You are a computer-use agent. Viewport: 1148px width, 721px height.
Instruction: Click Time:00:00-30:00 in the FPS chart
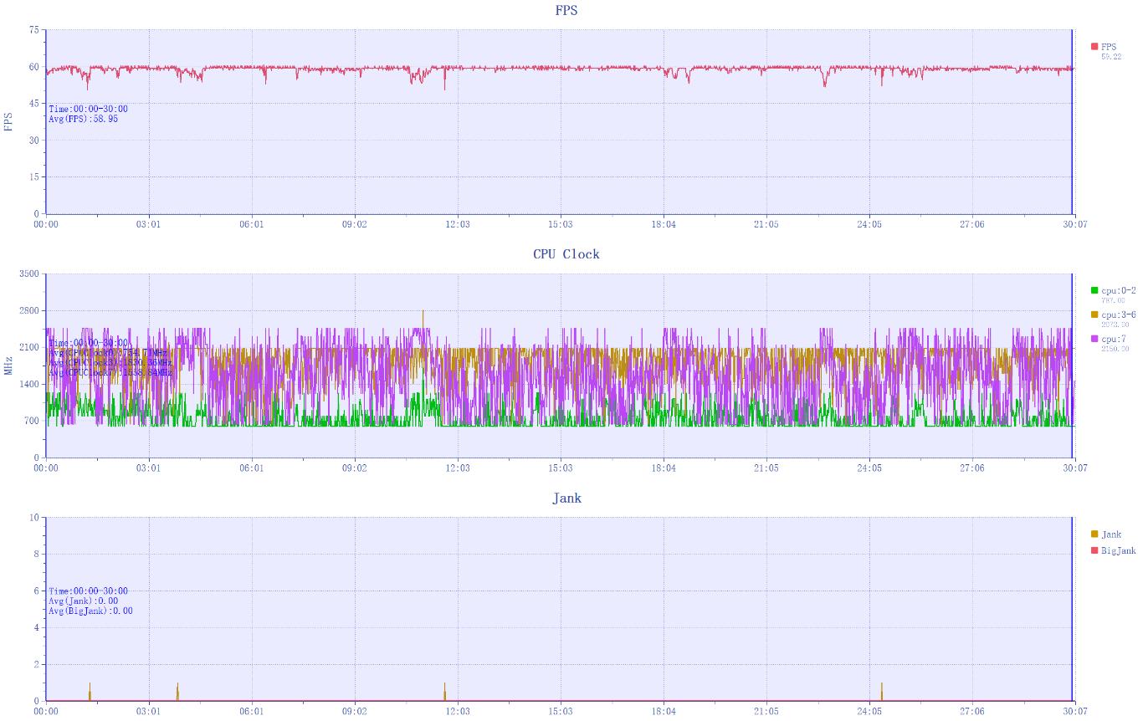point(88,109)
